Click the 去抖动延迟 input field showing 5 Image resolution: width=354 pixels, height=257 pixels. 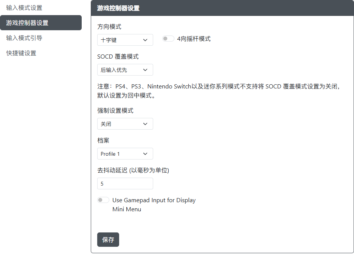[125, 183]
